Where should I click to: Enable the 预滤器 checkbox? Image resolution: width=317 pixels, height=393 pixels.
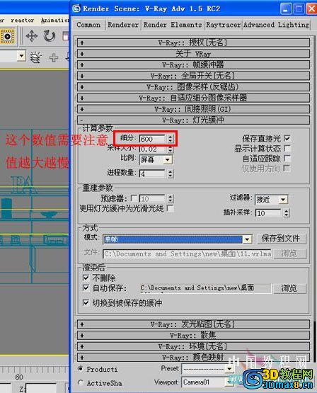[134, 198]
